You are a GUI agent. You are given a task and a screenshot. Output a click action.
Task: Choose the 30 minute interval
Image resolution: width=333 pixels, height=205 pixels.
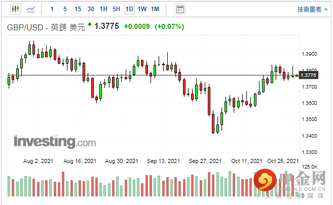pos(90,9)
